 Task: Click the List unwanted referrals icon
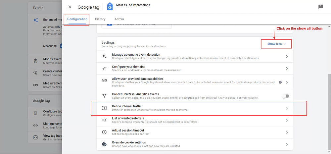click(104, 120)
